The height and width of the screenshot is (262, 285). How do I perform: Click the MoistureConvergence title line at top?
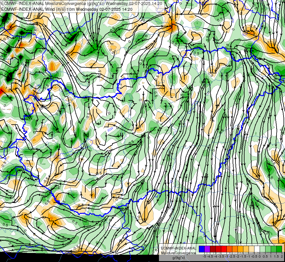click(82, 3)
